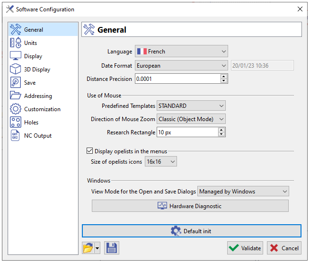Expand the Size of opelists icons dropdown
This screenshot has width=310, height=263.
coord(161,162)
